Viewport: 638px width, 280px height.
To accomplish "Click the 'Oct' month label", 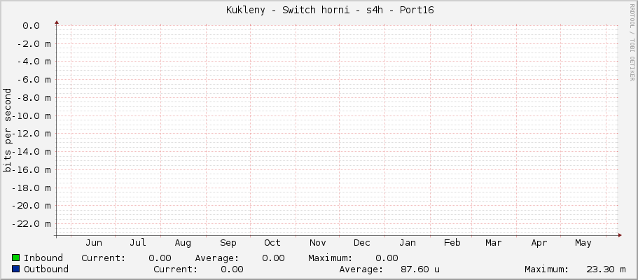I will click(x=272, y=243).
